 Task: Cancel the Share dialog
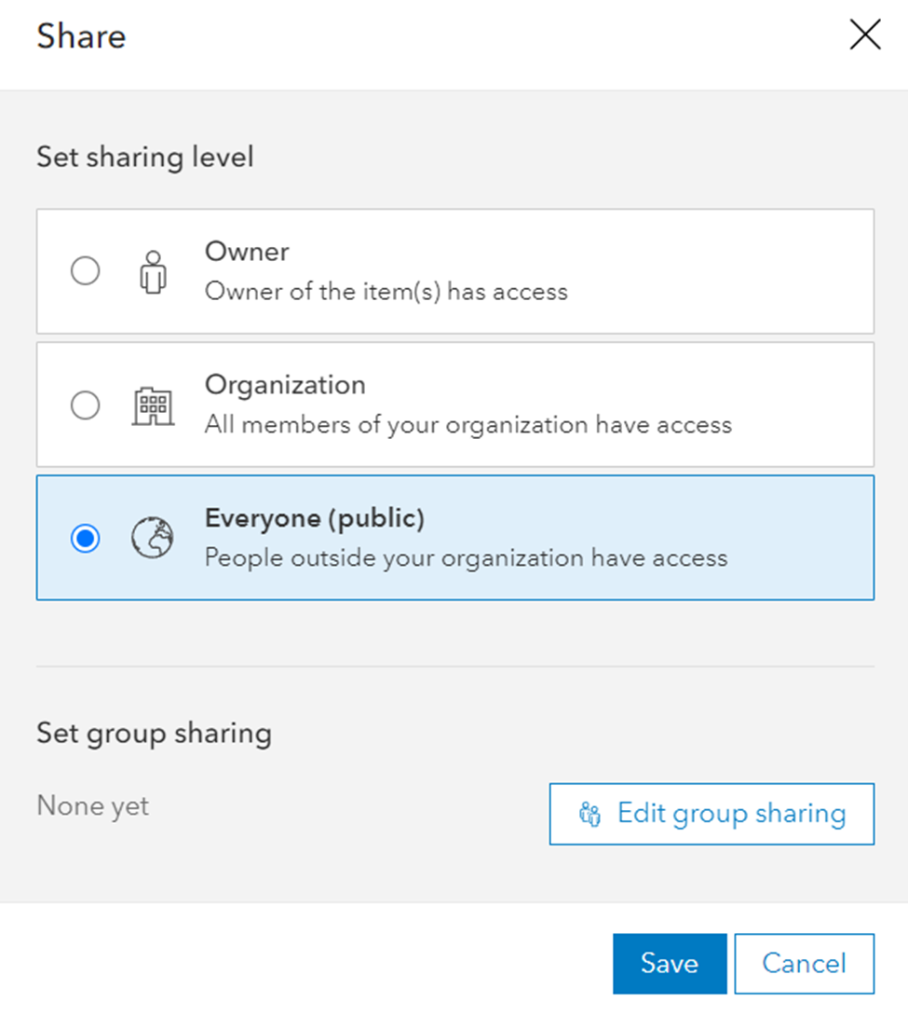coord(804,963)
